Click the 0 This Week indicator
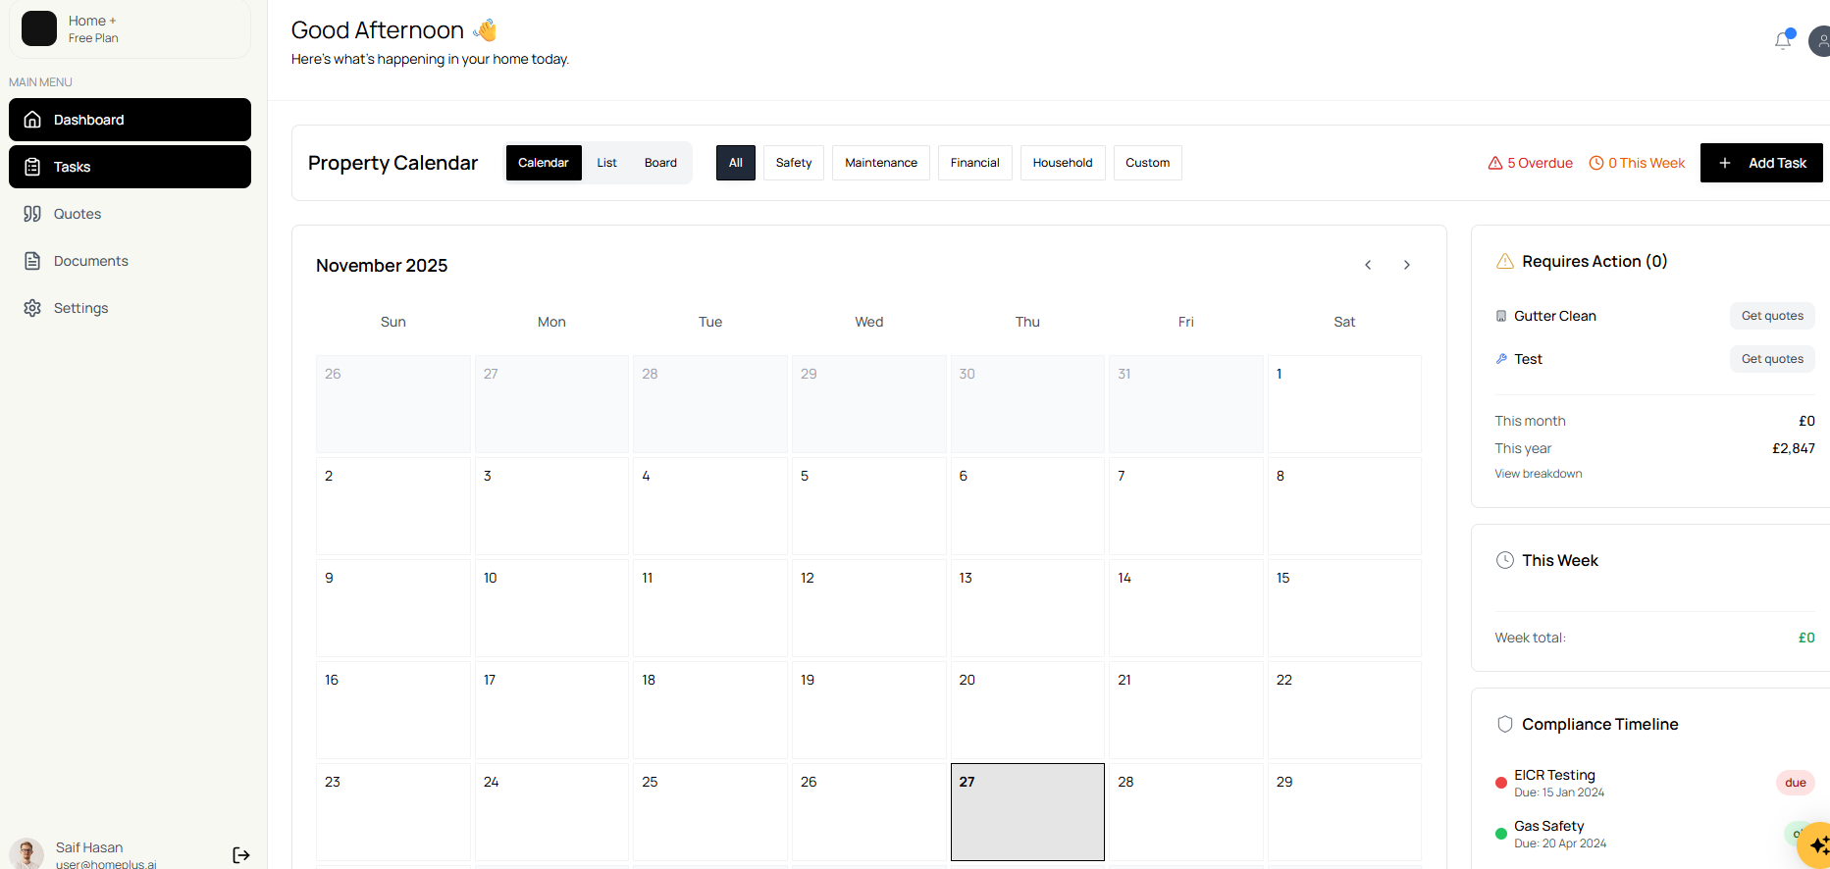The height and width of the screenshot is (869, 1830). 1637,163
